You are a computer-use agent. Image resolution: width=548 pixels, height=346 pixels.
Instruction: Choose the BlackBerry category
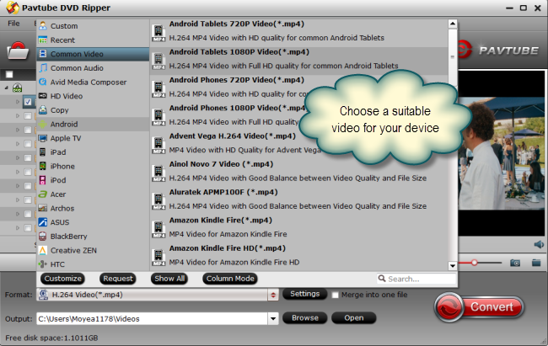point(93,237)
